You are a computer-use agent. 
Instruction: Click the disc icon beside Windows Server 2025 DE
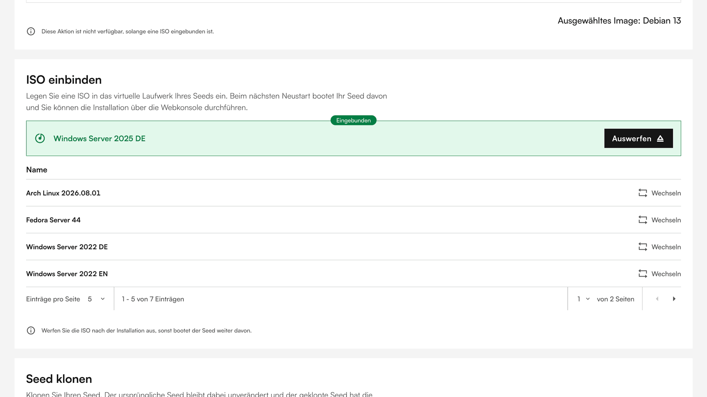[40, 139]
